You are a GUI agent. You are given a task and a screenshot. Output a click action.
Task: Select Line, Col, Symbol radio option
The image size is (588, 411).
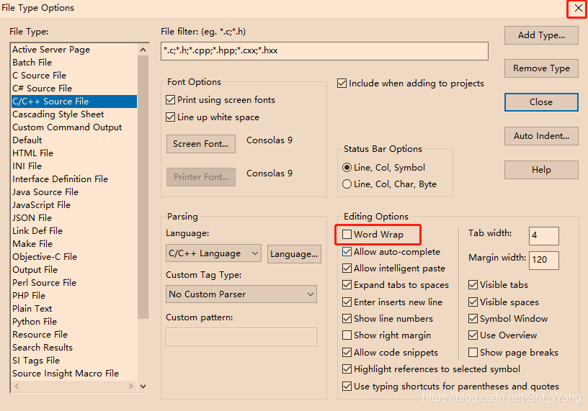coord(347,168)
